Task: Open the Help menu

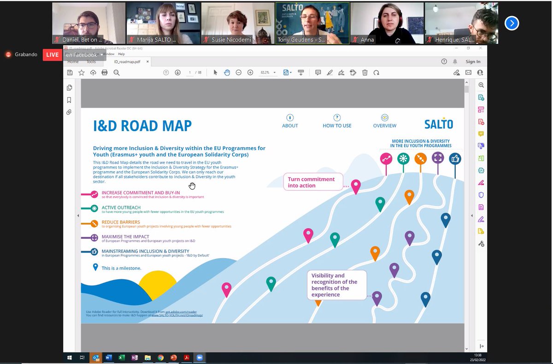Action: pos(121,54)
